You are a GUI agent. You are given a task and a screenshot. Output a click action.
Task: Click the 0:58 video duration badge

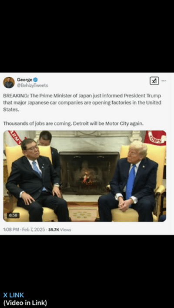[x=13, y=215]
